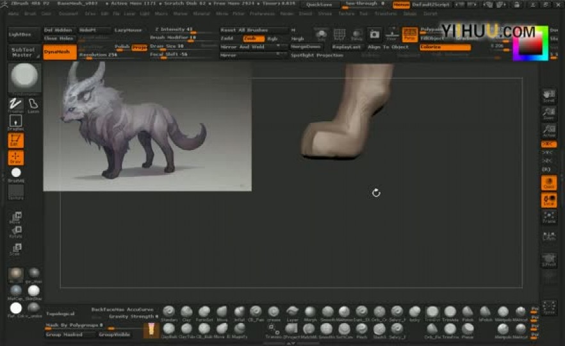The height and width of the screenshot is (346, 565).
Task: Select the Transpose brush icon
Action: [274, 330]
